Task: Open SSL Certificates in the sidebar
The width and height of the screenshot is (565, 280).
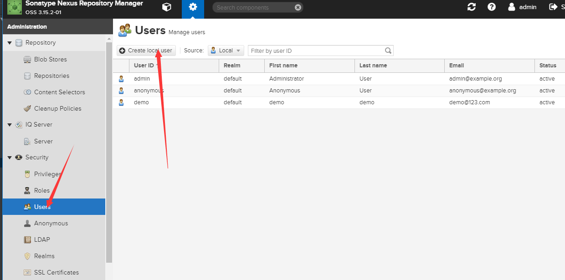Action: pyautogui.click(x=54, y=273)
